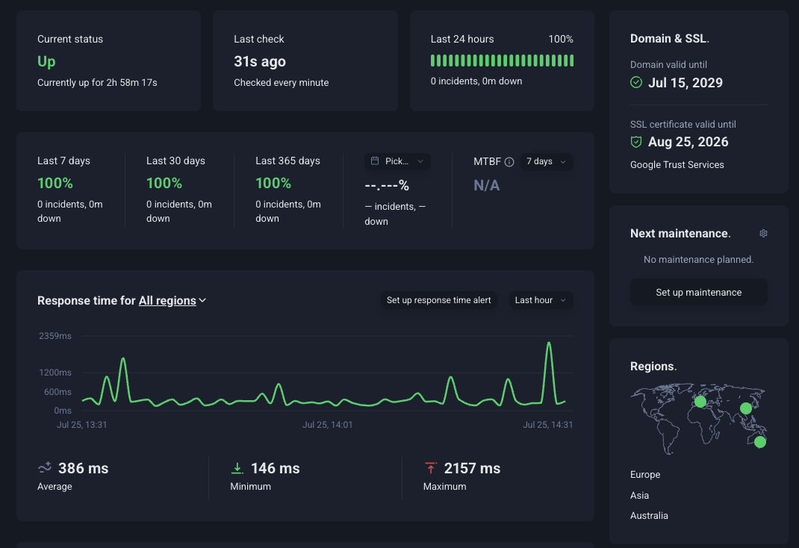
Task: Click the green Up status text
Action: (46, 62)
